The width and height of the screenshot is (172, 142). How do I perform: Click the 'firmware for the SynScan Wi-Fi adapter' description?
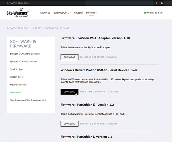[x=85, y=47]
